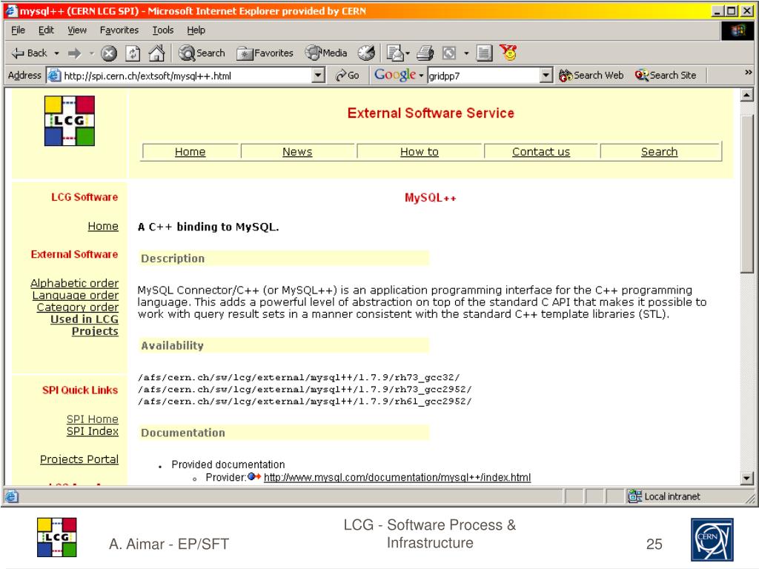Click the address bar URL field

(186, 76)
